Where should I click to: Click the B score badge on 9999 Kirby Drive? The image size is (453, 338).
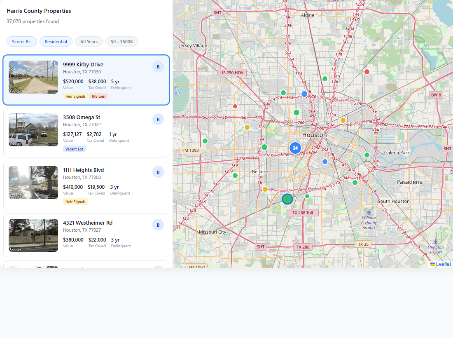pos(158,66)
